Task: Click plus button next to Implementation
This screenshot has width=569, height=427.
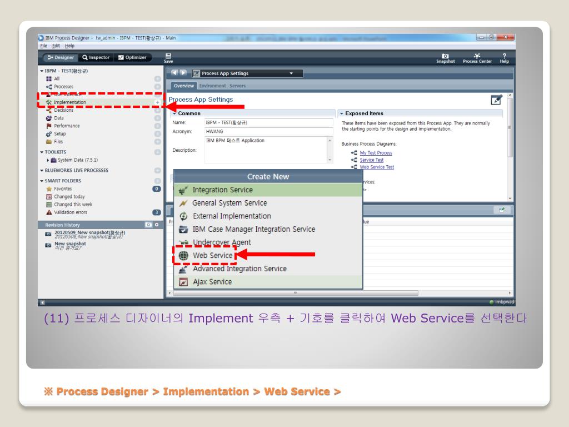Action: (x=157, y=102)
